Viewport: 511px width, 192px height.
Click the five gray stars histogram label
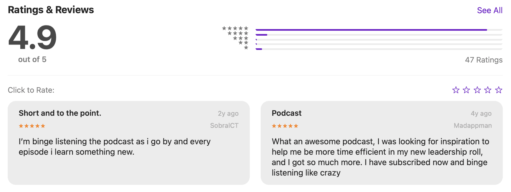tap(235, 28)
